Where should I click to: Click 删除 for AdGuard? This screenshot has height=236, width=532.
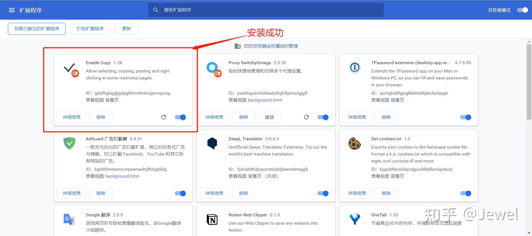[101, 193]
